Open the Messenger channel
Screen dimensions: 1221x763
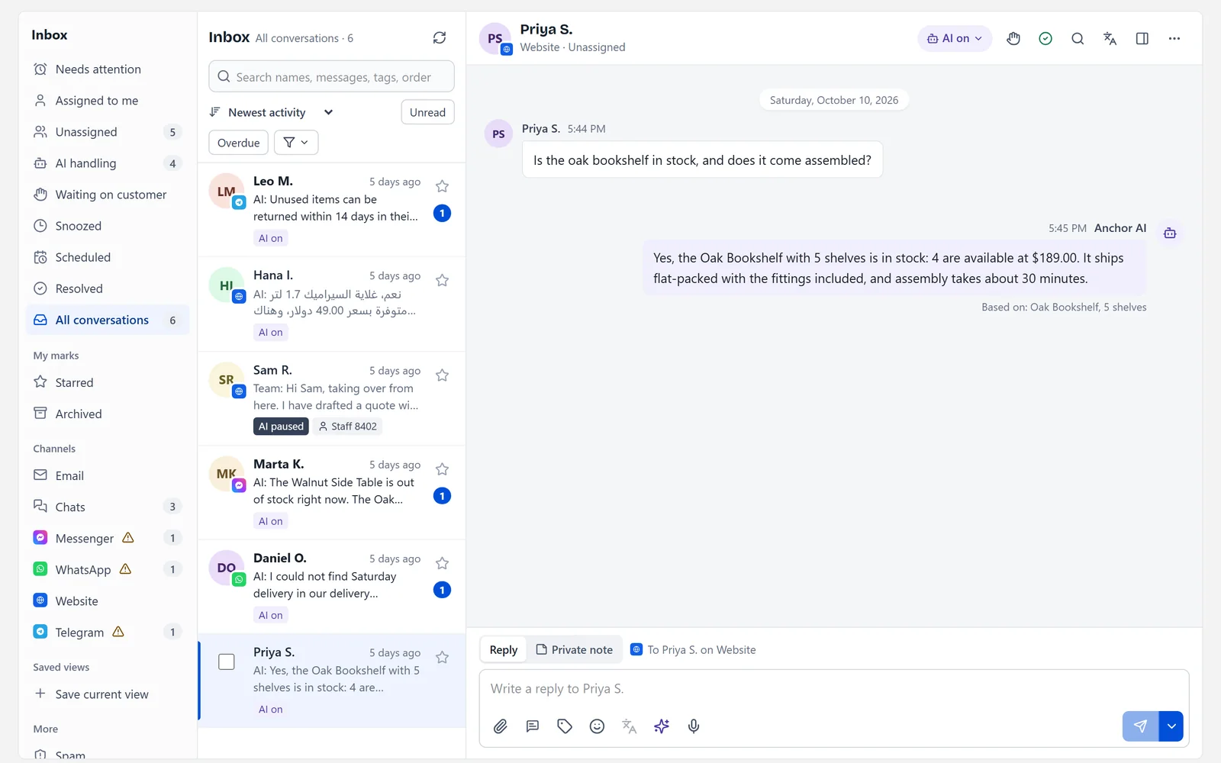[108, 538]
